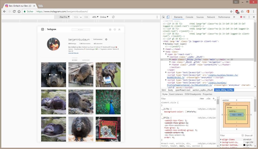
Task: Bookmark this page with the star icon
Action: click(231, 12)
